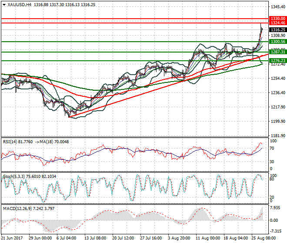The width and height of the screenshot is (287, 243).
Task: Click the RSI 30 level scale value
Action: pyautogui.click(x=272, y=162)
